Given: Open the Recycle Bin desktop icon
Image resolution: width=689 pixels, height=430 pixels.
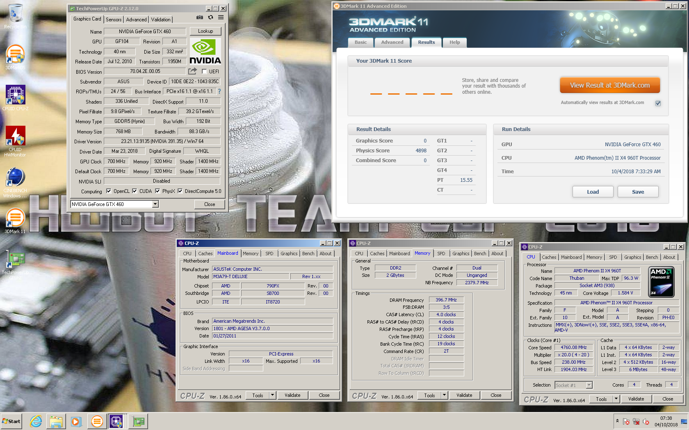Looking at the screenshot, I should pyautogui.click(x=15, y=17).
